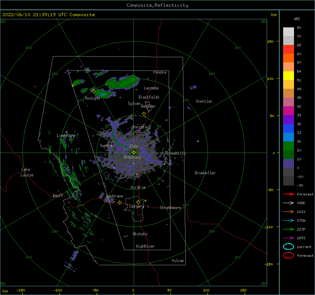Click the Vulcan label
The height and width of the screenshot is (295, 315).
pyautogui.click(x=178, y=261)
